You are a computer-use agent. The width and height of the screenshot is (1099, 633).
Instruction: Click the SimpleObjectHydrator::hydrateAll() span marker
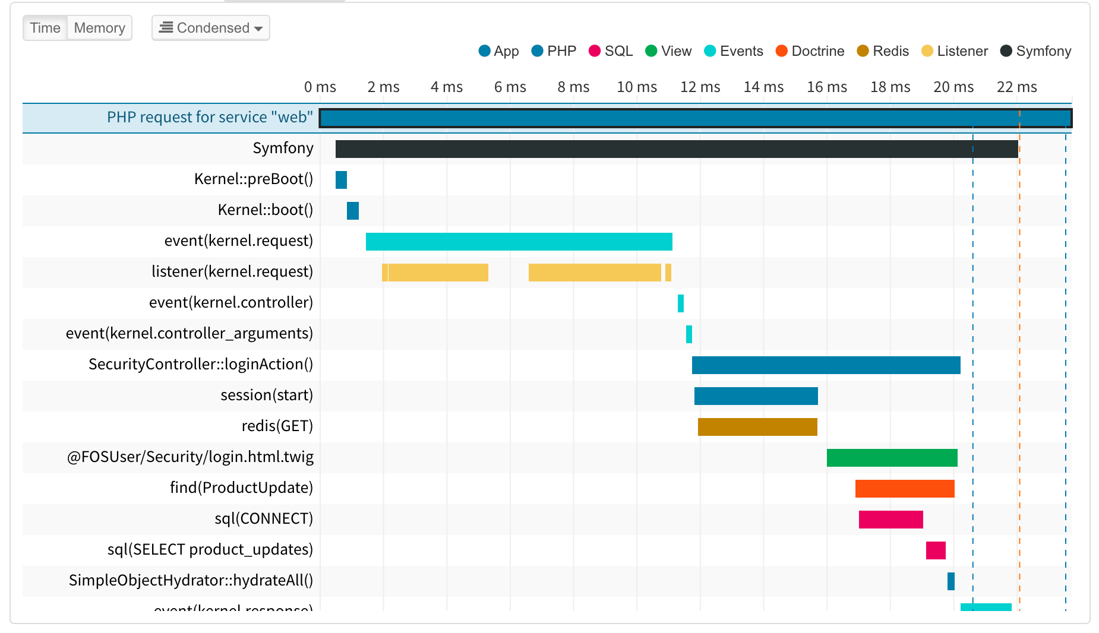951,581
